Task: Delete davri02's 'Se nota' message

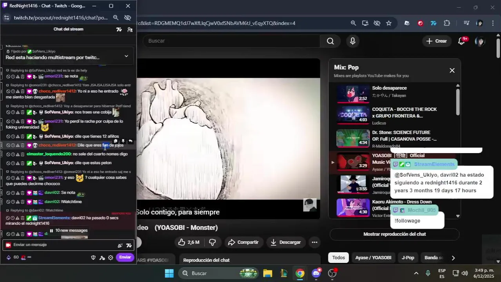Action: (22, 193)
